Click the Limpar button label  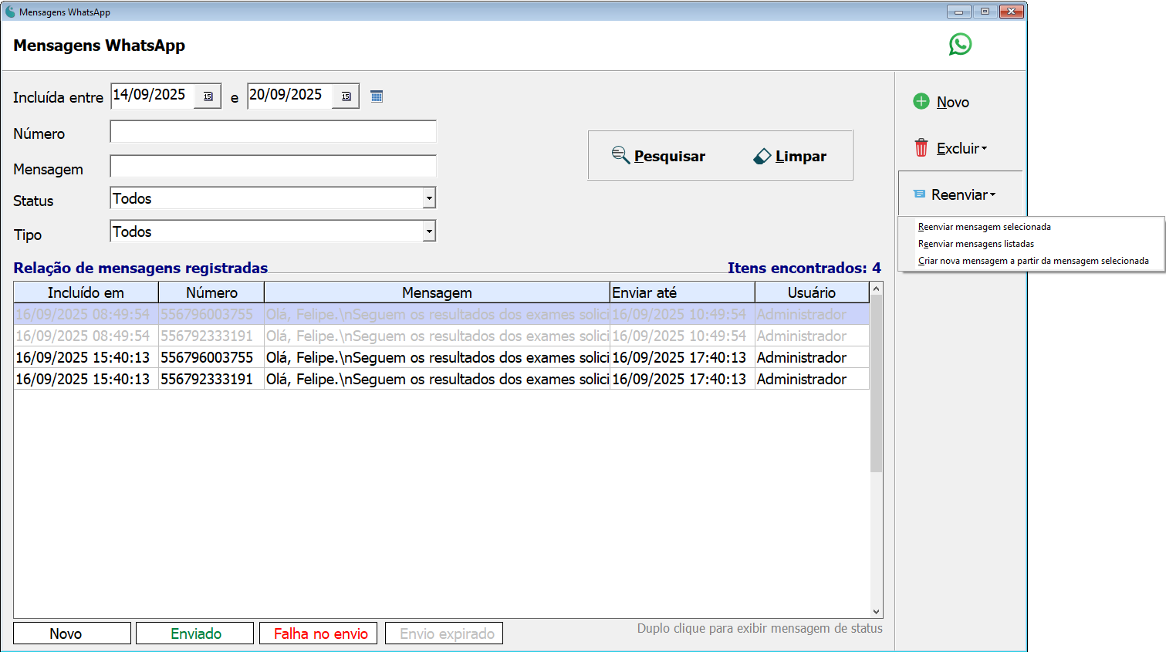pos(800,156)
